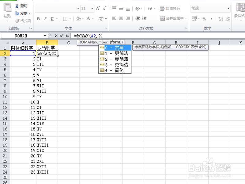The height and width of the screenshot is (184, 245).
Task: Click the decrease decimal icon
Action: coord(227,19)
